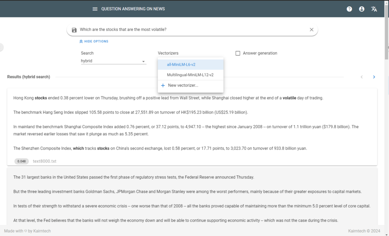Click the save query floppy disk icon

coord(74,30)
